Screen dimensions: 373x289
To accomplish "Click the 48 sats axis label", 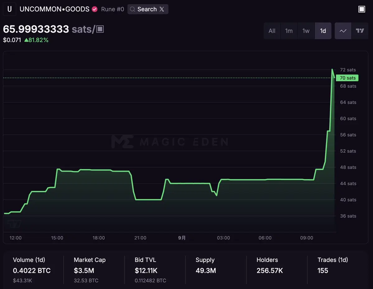I will tap(348, 167).
